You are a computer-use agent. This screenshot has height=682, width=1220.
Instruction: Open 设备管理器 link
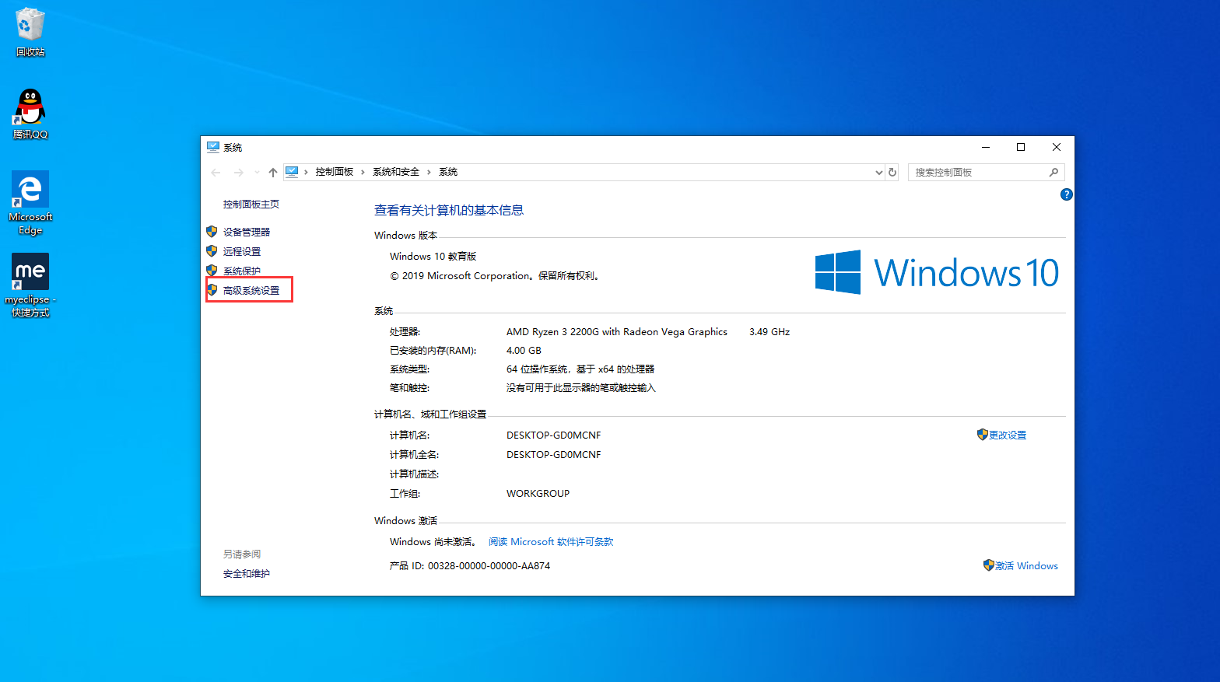tap(247, 233)
